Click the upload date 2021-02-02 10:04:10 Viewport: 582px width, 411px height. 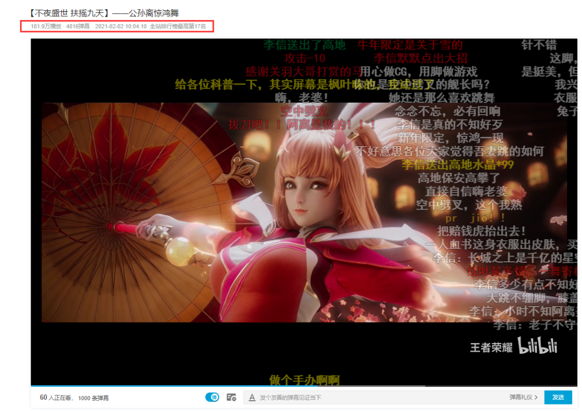tap(121, 26)
